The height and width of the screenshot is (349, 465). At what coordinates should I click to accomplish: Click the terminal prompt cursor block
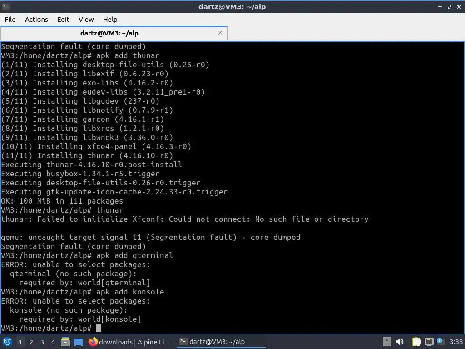(x=99, y=328)
